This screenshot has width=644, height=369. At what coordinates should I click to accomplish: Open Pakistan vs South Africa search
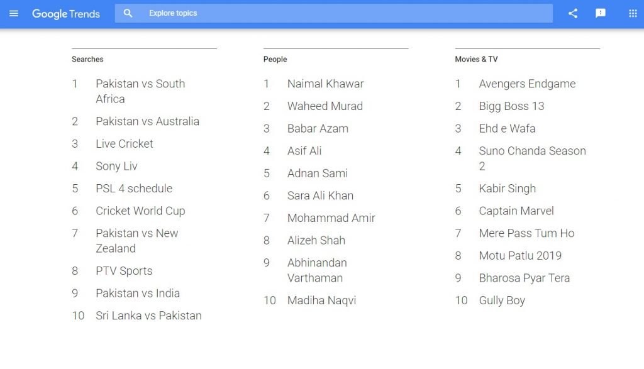(x=140, y=91)
